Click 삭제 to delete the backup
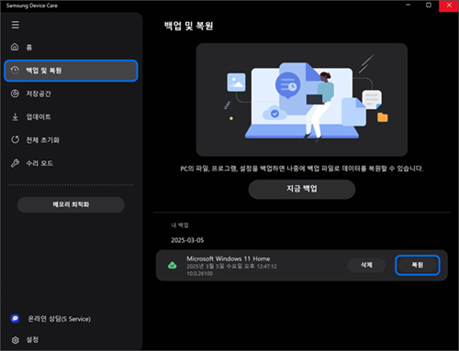The width and height of the screenshot is (459, 351). [x=366, y=265]
